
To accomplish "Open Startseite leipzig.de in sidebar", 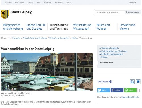I will point(110,48).
